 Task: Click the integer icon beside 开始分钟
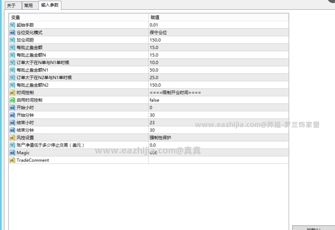point(12,115)
